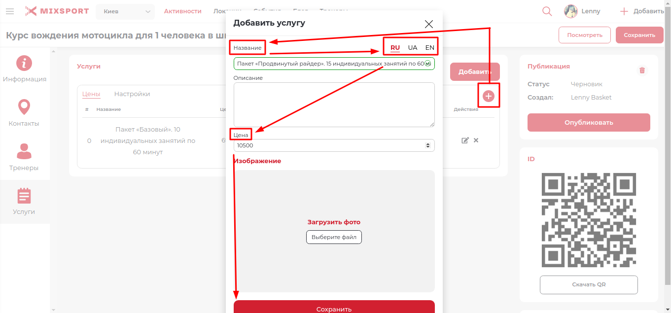The height and width of the screenshot is (313, 671).
Task: Expand the Киев city dropdown
Action: click(x=125, y=11)
